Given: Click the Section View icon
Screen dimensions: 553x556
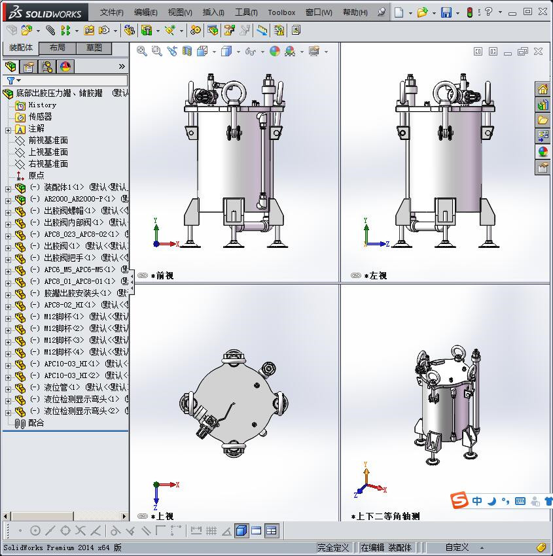Looking at the screenshot, I should click(x=187, y=52).
